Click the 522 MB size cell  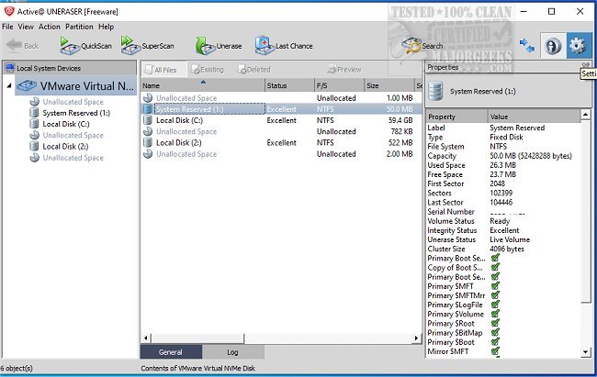point(400,143)
